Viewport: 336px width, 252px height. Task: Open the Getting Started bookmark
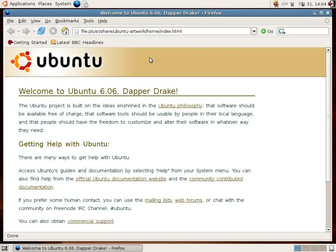click(27, 42)
